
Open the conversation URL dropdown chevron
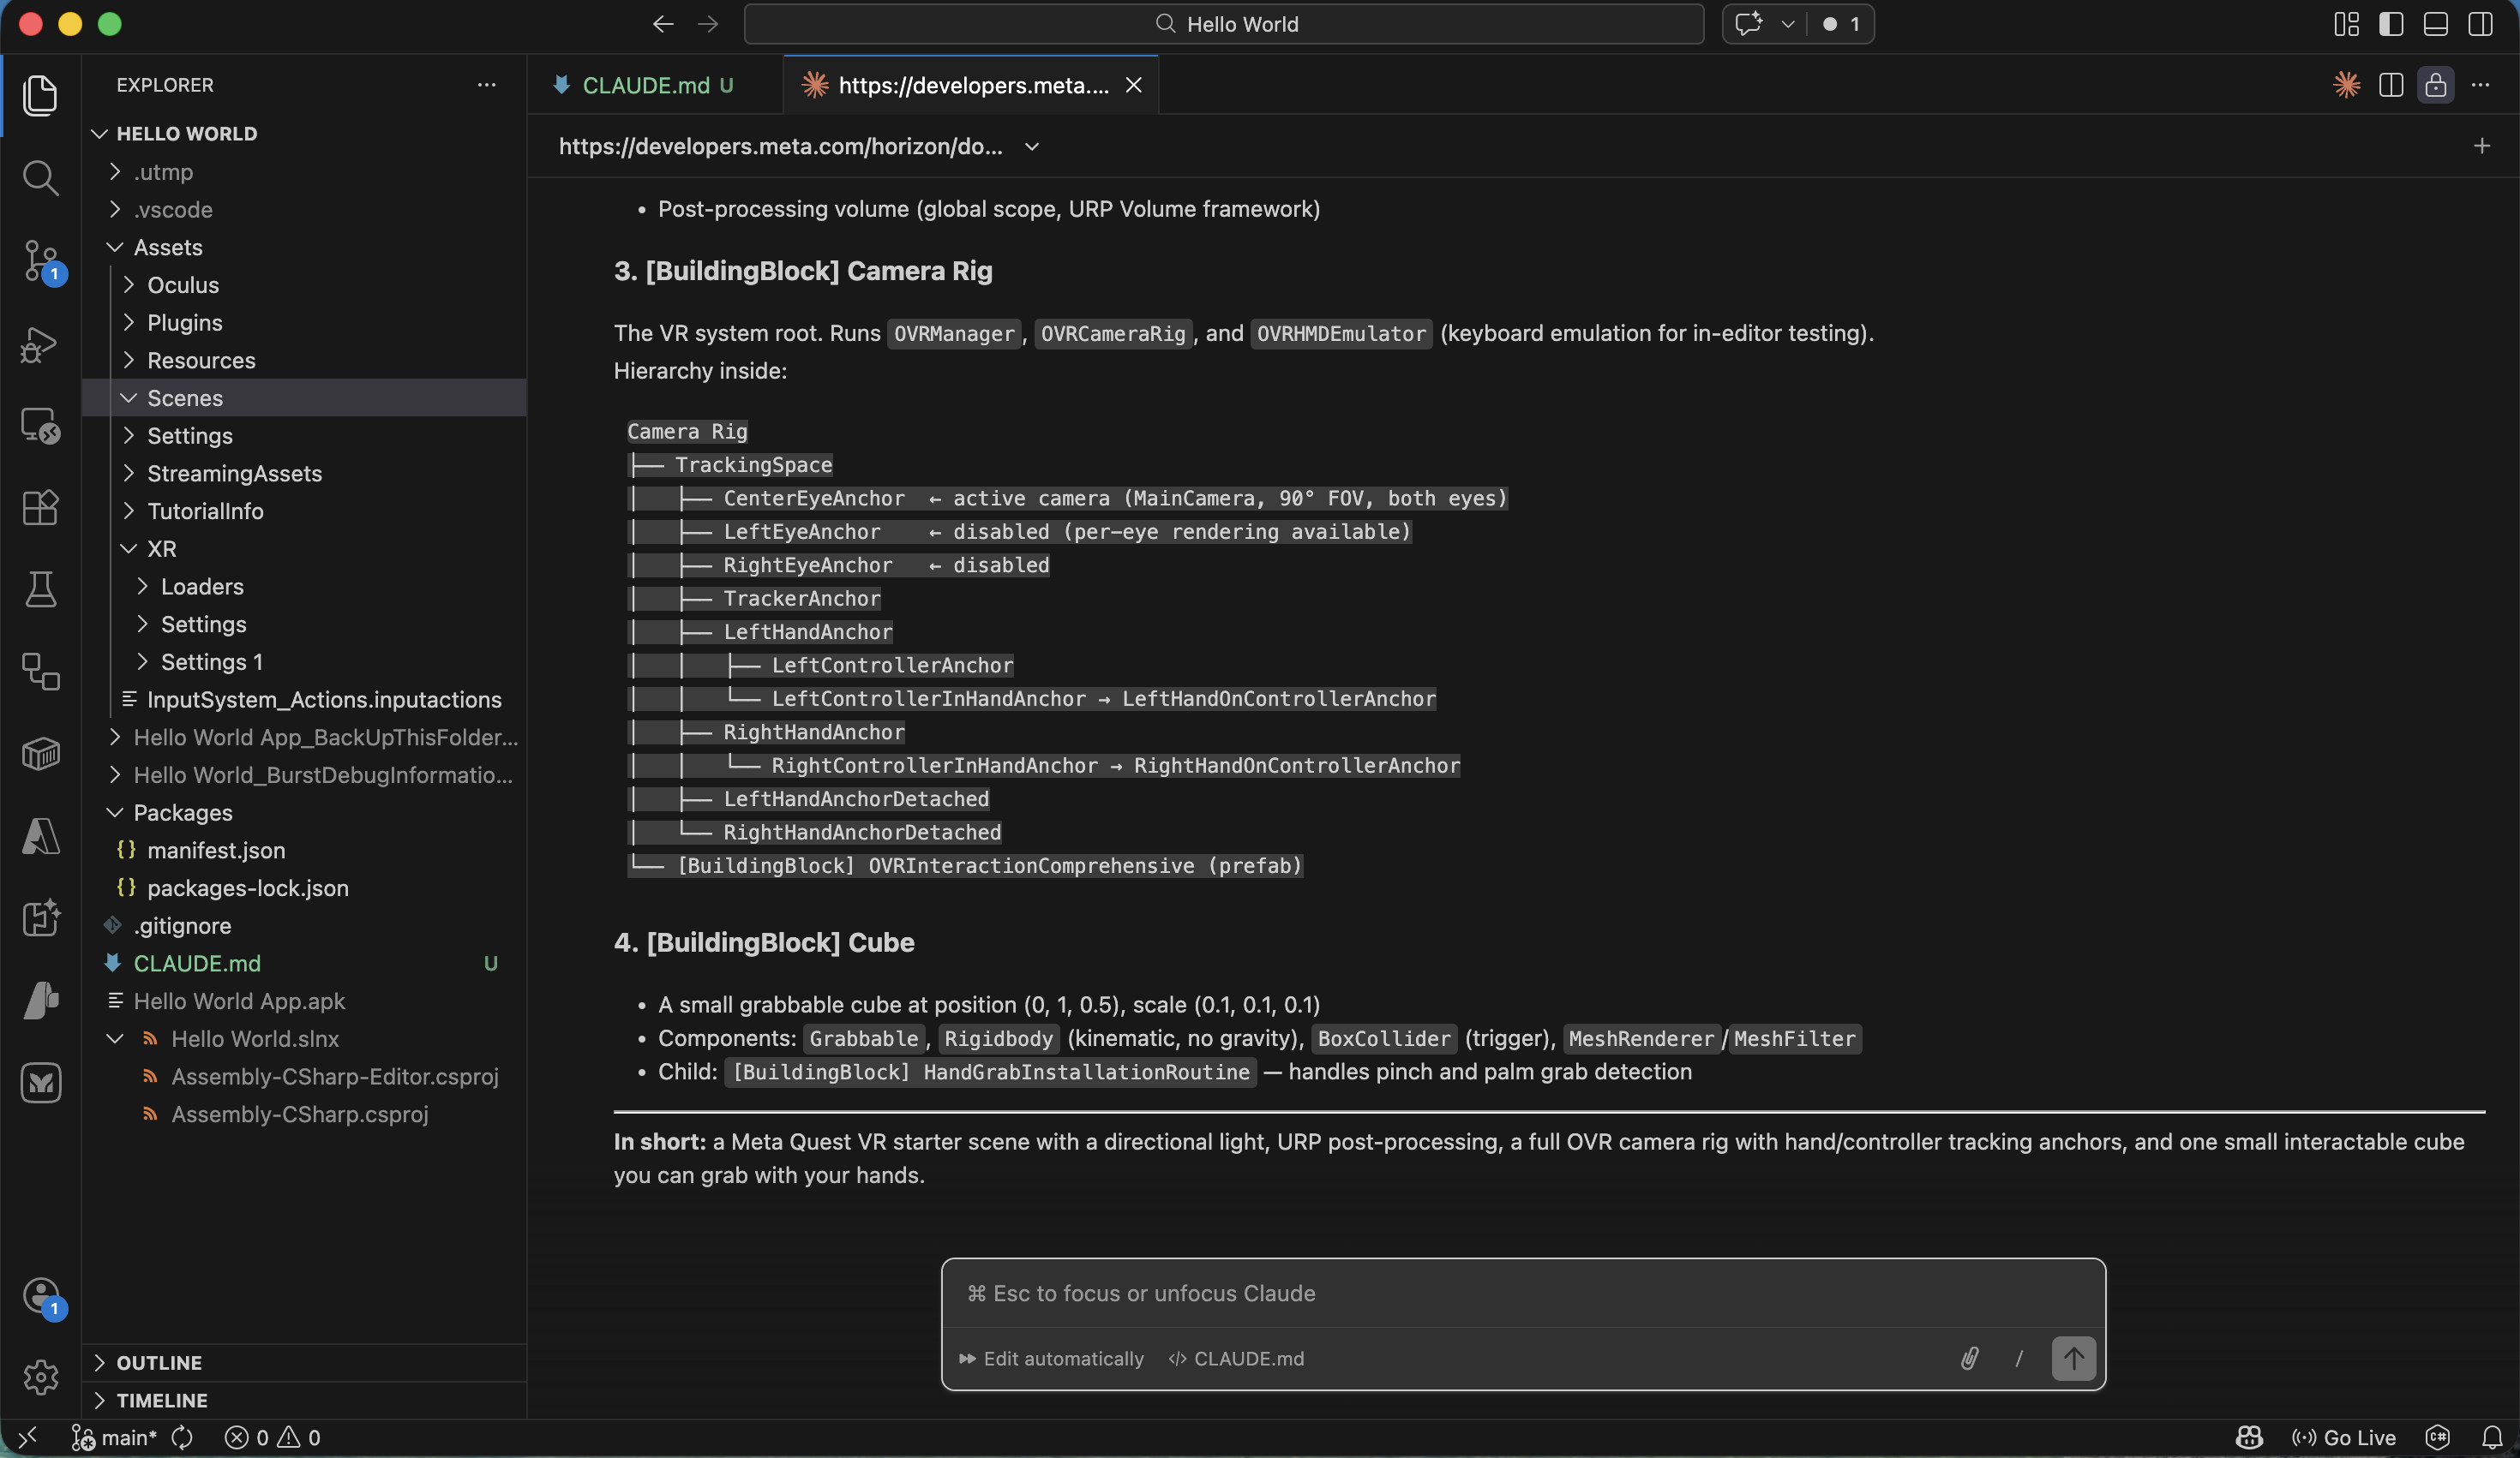click(x=1032, y=146)
